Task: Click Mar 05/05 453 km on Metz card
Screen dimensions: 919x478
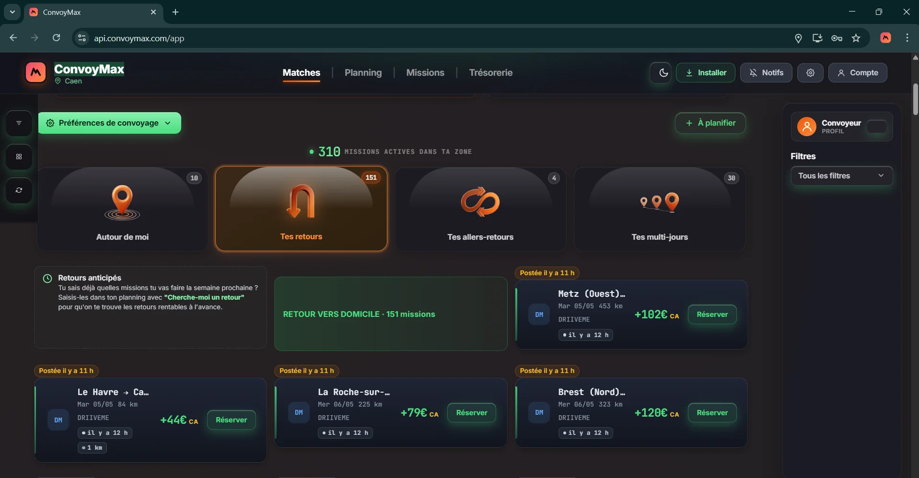Action: (x=590, y=306)
